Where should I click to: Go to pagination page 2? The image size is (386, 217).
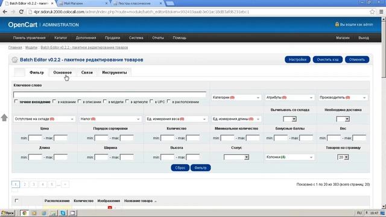[25, 184]
